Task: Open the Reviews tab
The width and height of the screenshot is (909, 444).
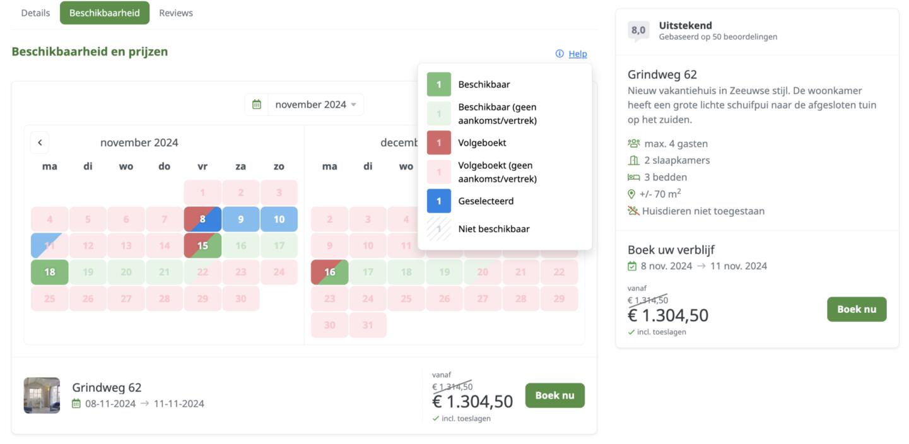Action: tap(176, 13)
